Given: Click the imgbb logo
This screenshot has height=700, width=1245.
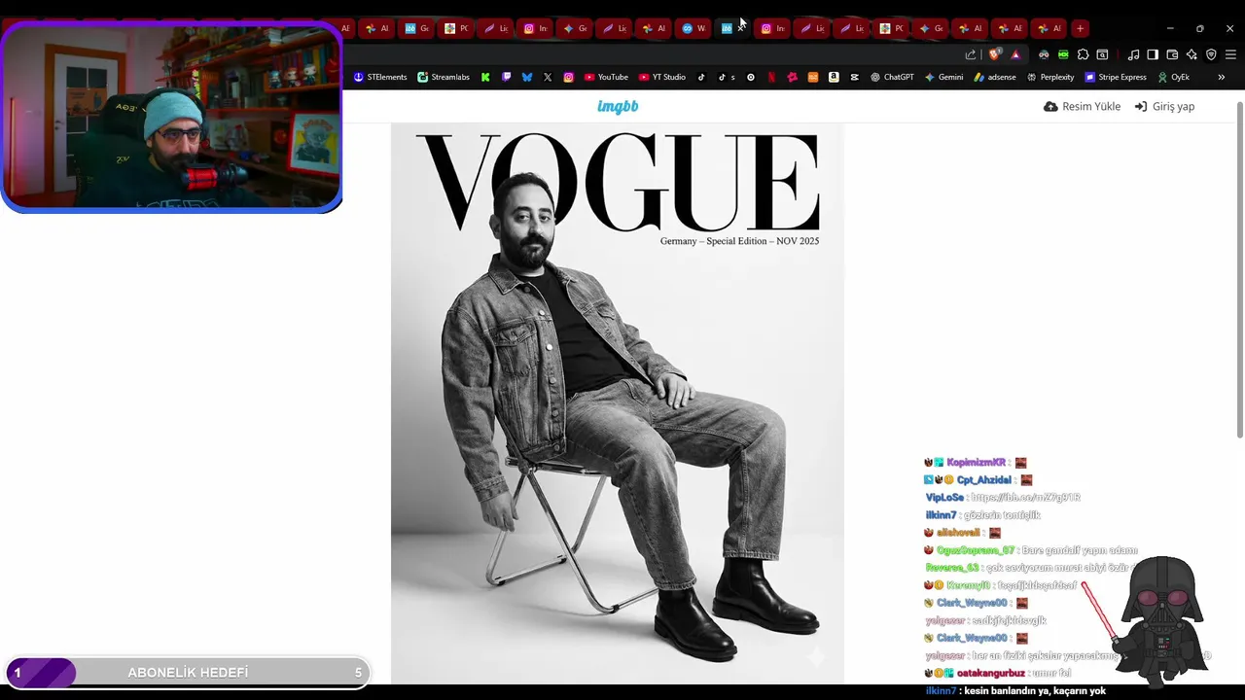Looking at the screenshot, I should point(618,106).
